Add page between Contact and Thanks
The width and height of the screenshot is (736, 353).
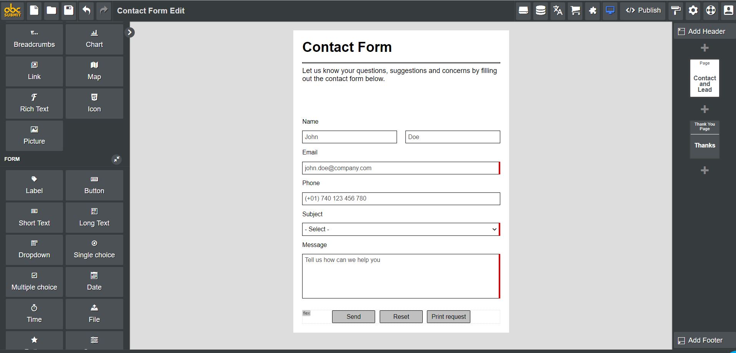click(x=705, y=109)
